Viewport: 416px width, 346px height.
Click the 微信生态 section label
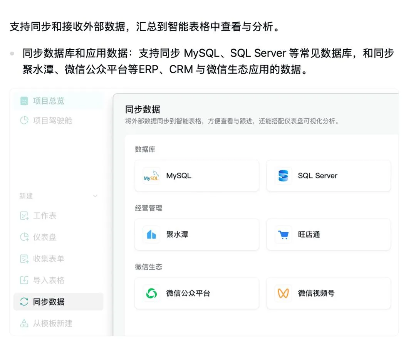tap(149, 267)
